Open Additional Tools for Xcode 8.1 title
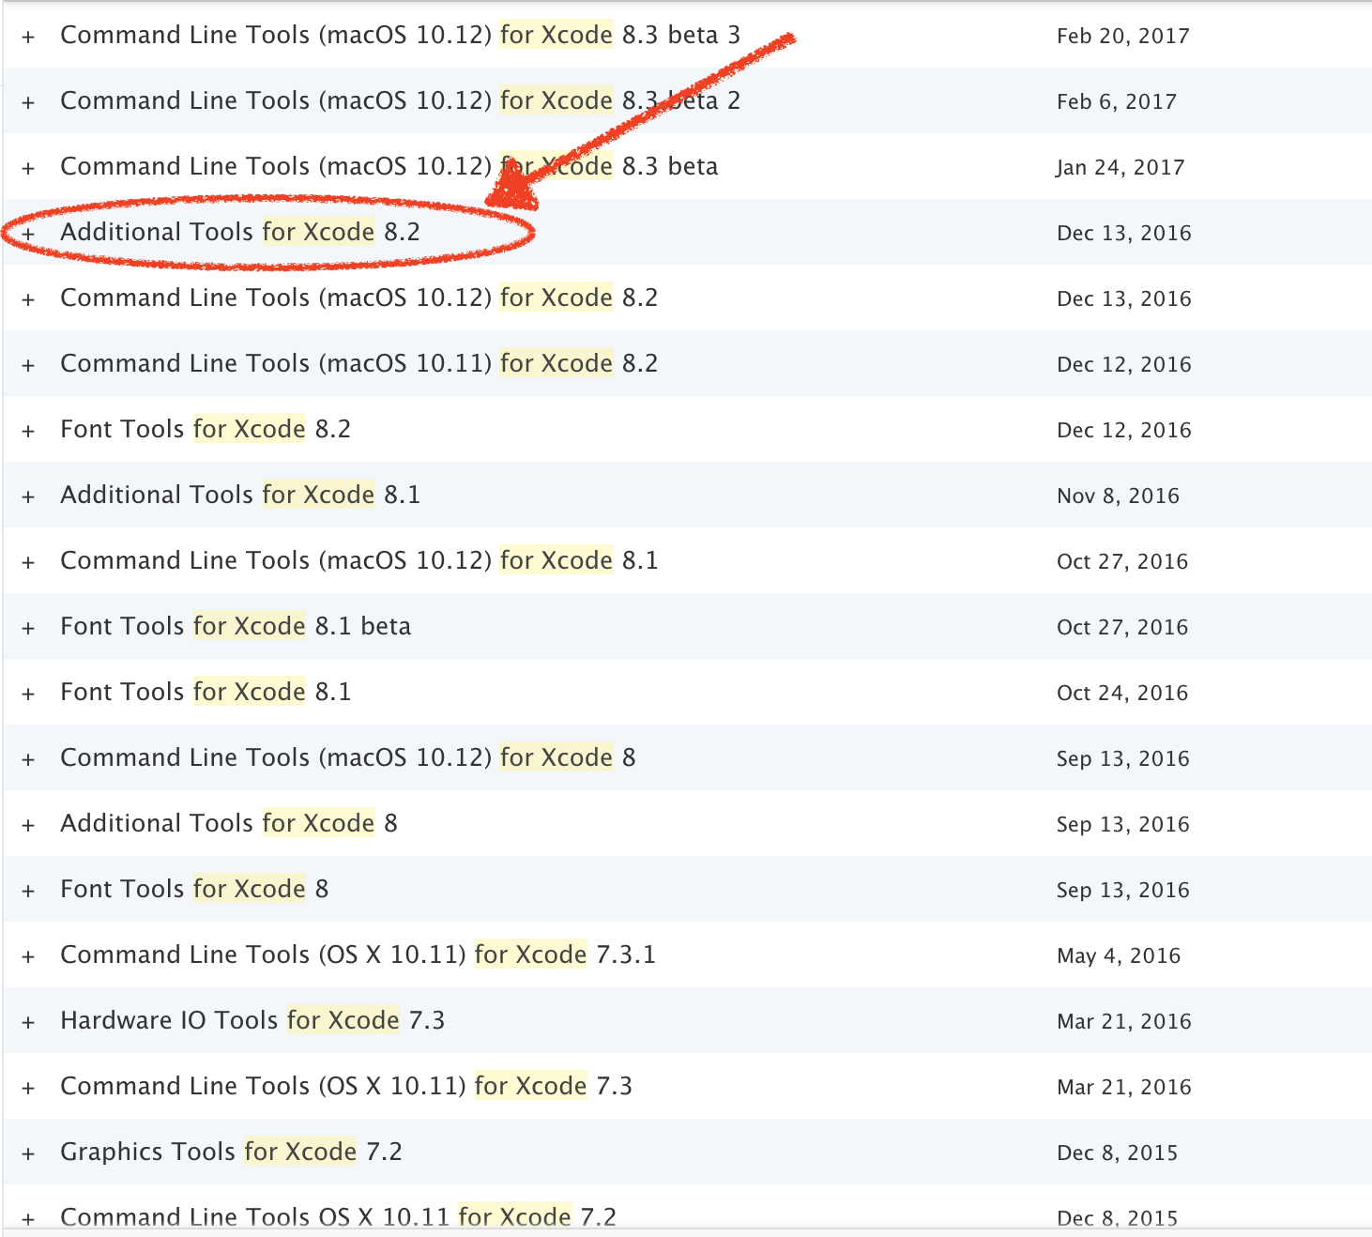Screen dimensions: 1372x1237 (240, 496)
